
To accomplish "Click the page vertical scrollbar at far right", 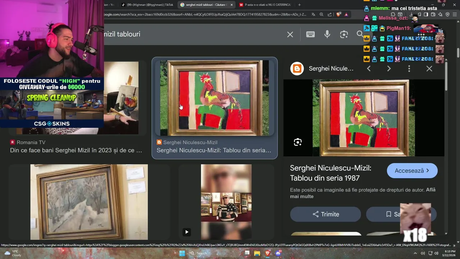I will coord(458,53).
